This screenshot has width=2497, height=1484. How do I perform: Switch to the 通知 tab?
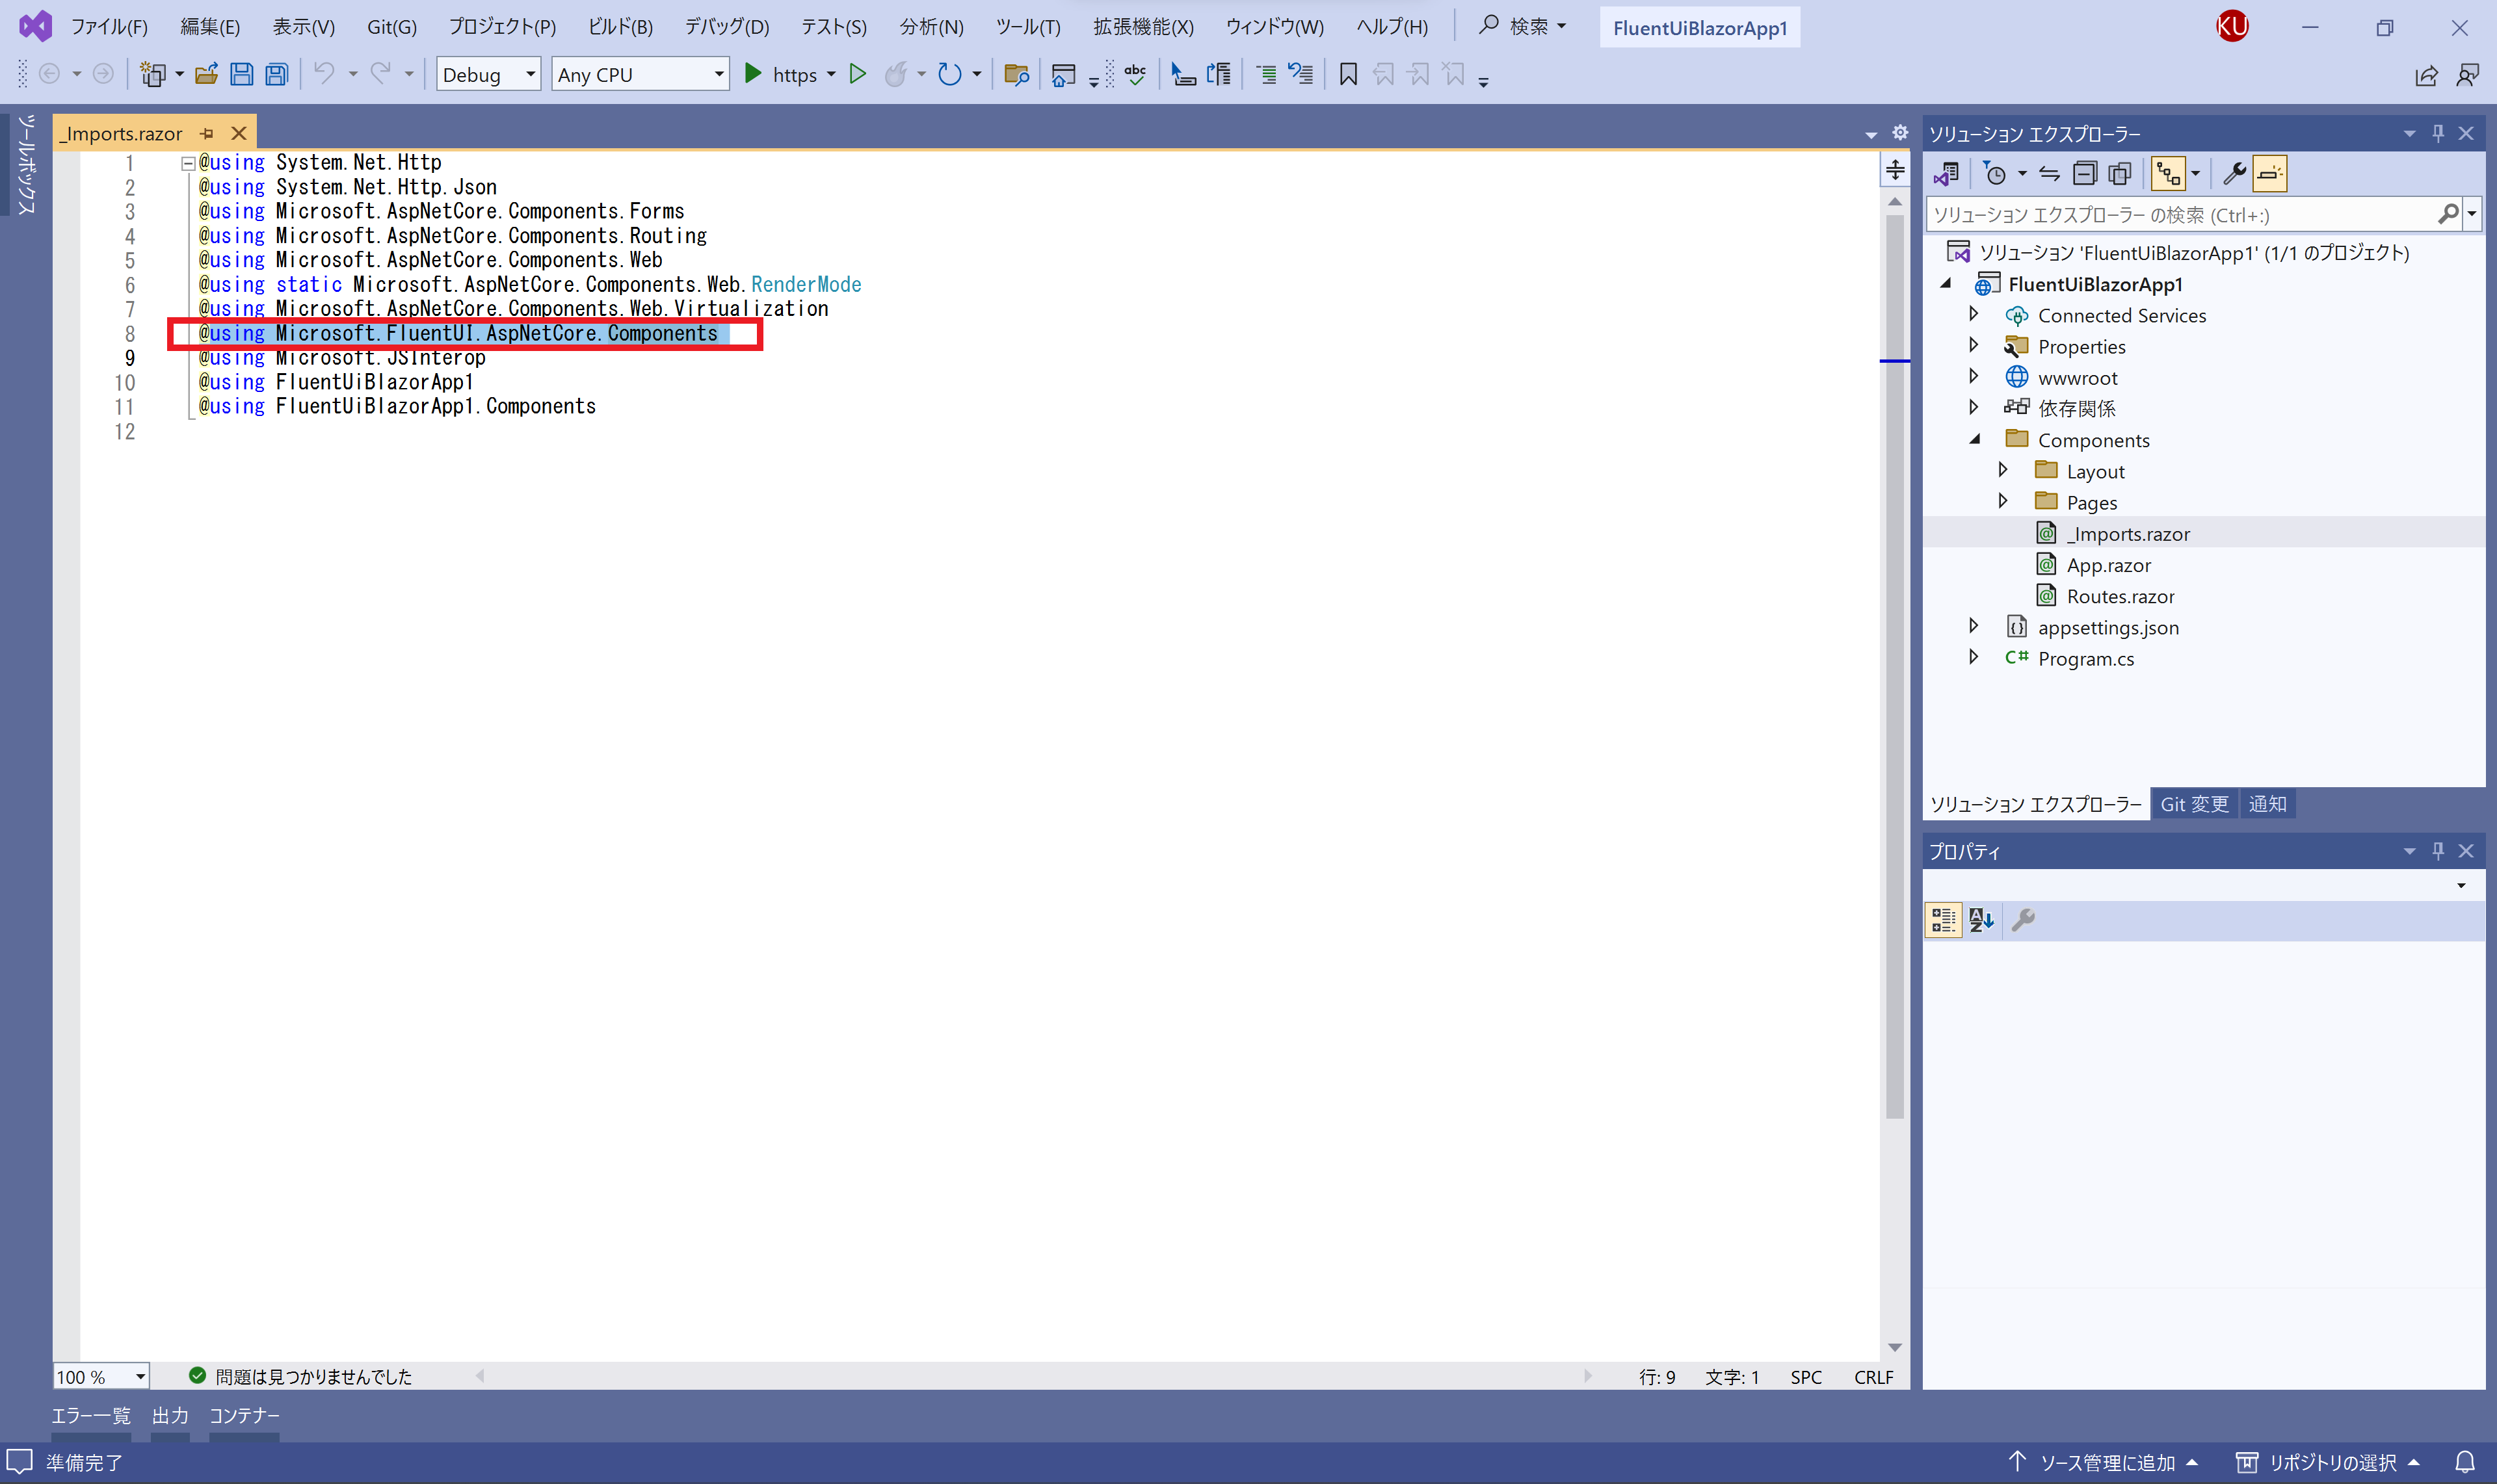coord(2267,804)
